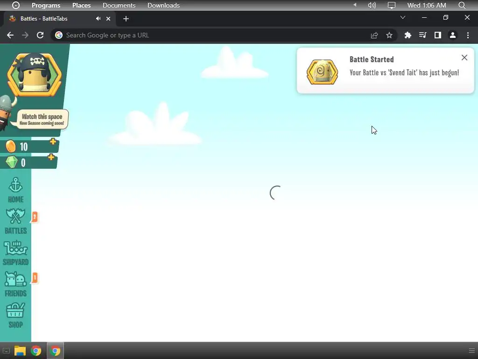Share this page icon in address bar
This screenshot has height=359, width=478.
tap(374, 35)
